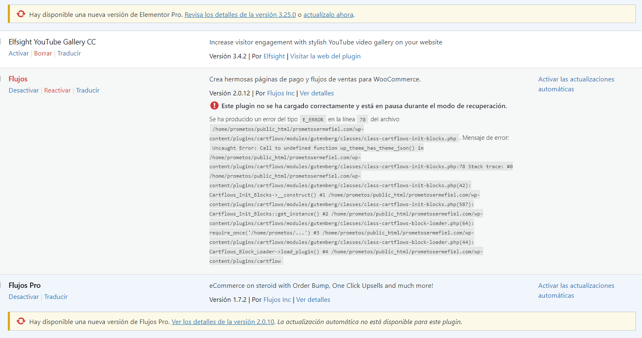Enable automatic updates for Flujos Pro

pyautogui.click(x=576, y=290)
